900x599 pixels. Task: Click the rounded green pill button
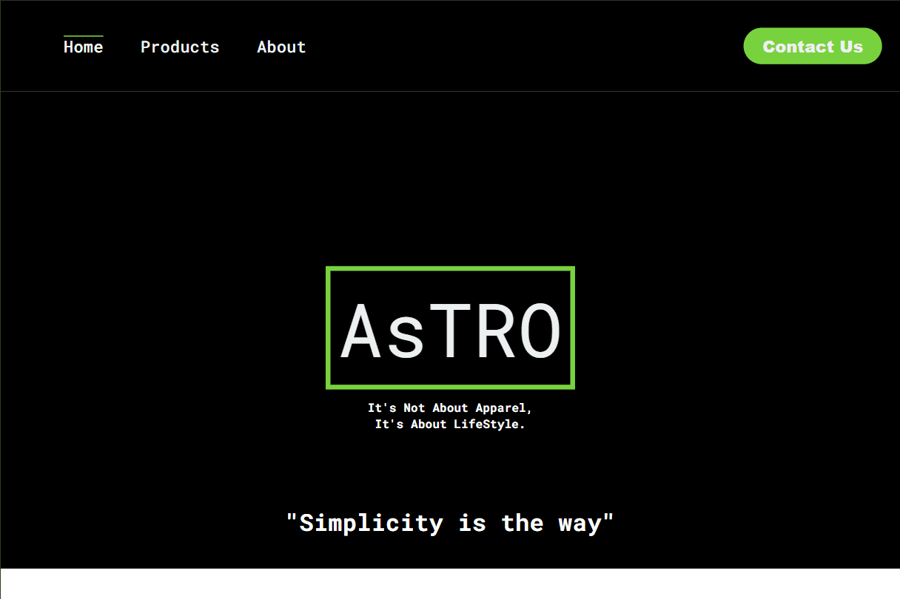point(812,46)
